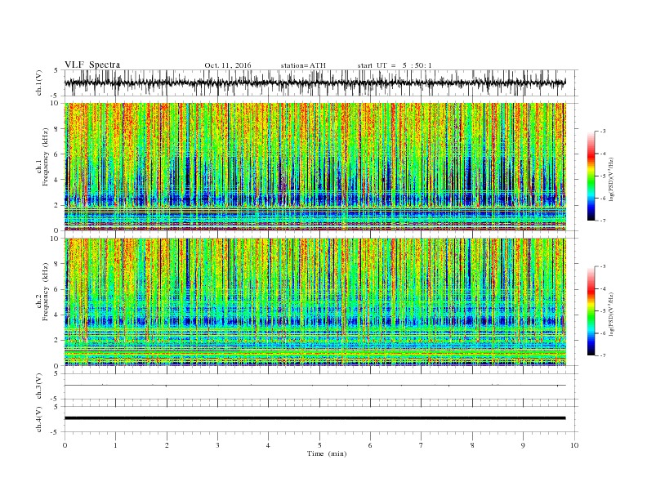Click the "-7" value on ch.2 colorbar
Screen dimensions: 647x500
tap(603, 355)
